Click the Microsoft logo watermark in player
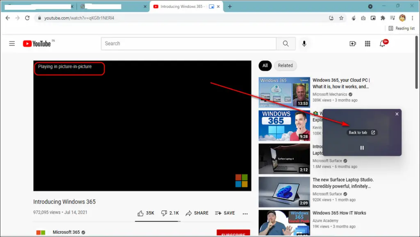Image resolution: width=420 pixels, height=237 pixels. pos(241,180)
